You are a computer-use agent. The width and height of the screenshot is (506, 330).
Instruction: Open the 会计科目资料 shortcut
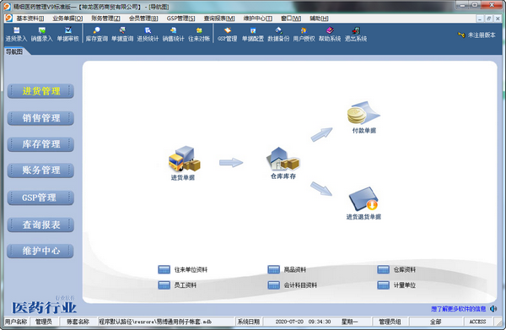293,285
